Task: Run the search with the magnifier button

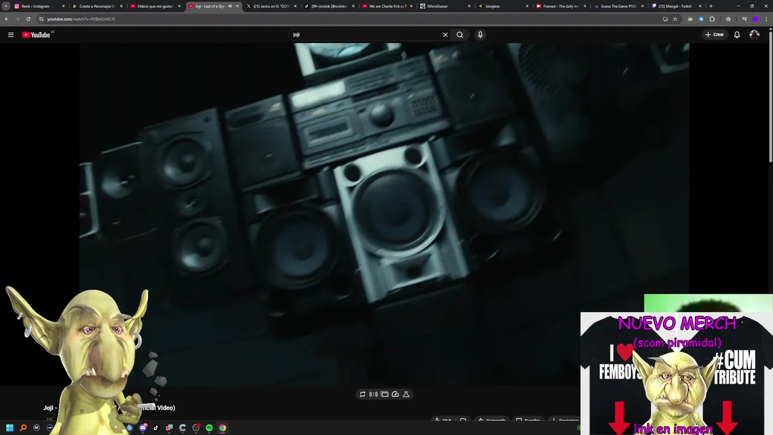Action: (x=460, y=34)
